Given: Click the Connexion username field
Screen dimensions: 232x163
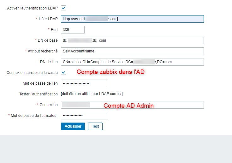Looking at the screenshot, I should point(132,105).
